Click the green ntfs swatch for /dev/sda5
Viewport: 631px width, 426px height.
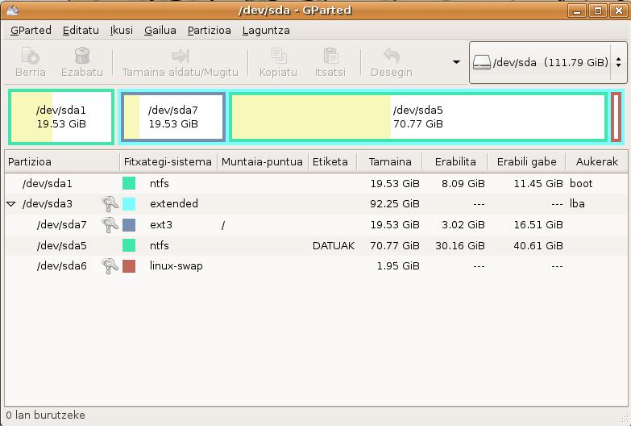[129, 245]
